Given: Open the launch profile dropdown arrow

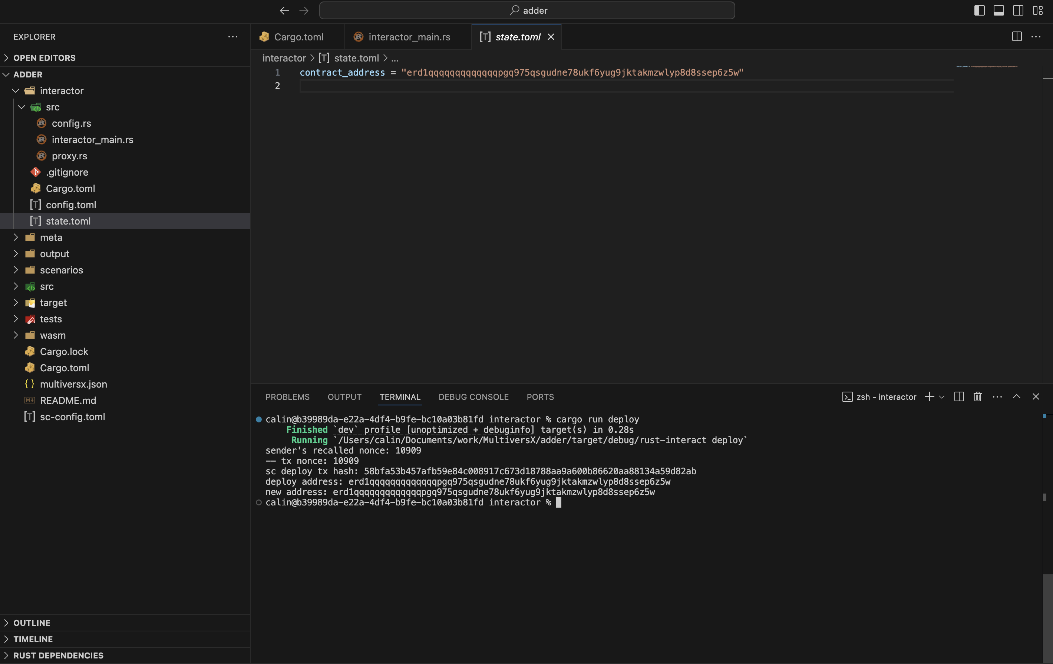Looking at the screenshot, I should (942, 397).
